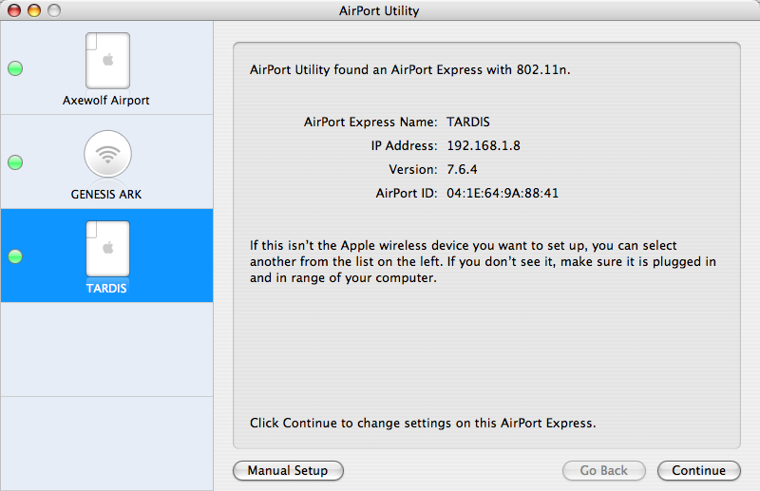The image size is (760, 491).
Task: Click the AirPort Utility window title
Action: click(x=379, y=10)
